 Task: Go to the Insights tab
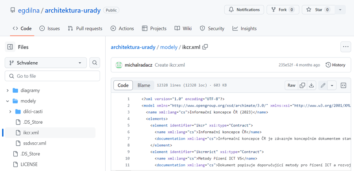(245, 28)
